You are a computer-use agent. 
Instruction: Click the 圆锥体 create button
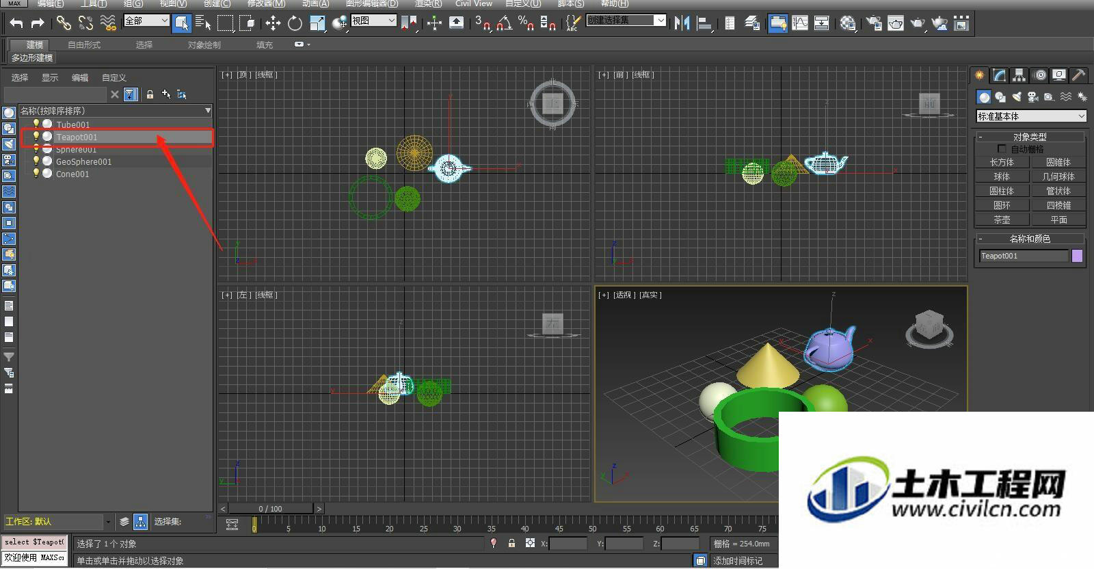click(1058, 162)
